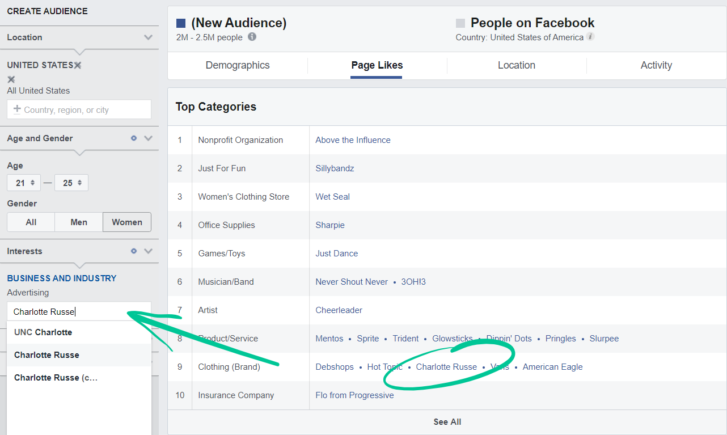Select the All gender option
The height and width of the screenshot is (435, 727).
31,222
